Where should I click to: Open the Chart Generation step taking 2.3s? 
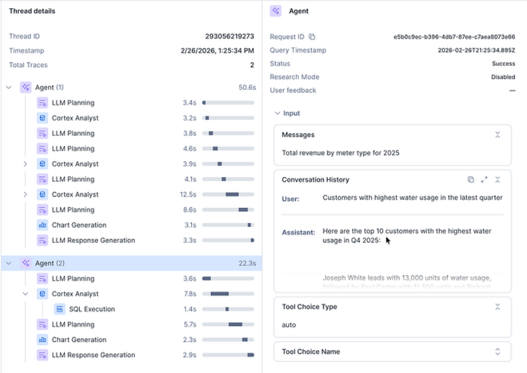point(79,339)
